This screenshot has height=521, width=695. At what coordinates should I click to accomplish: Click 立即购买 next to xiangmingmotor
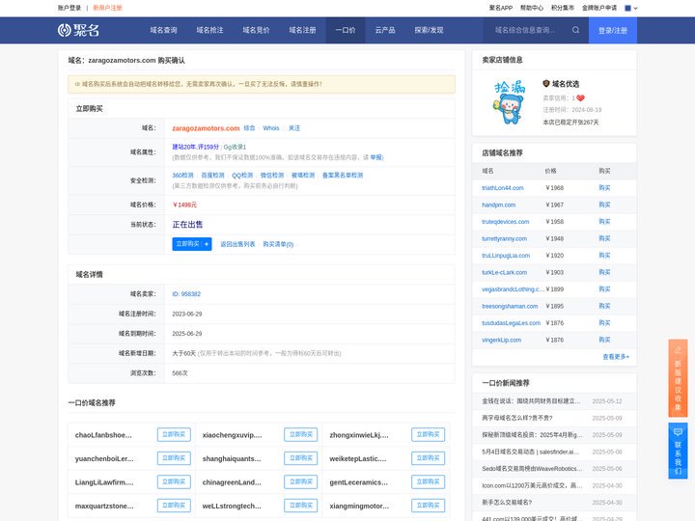[429, 505]
